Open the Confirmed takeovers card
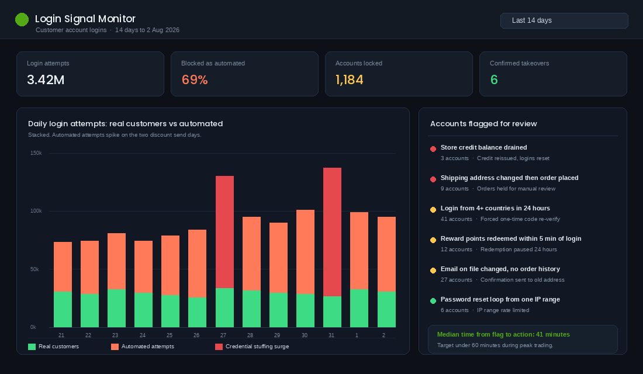The image size is (643, 374). pos(553,74)
